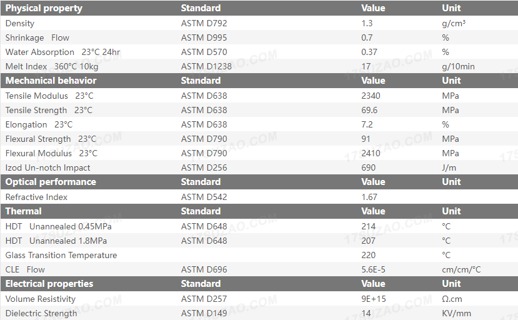The image size is (518, 320).
Task: Click the Optical performance section header
Action: click(51, 182)
